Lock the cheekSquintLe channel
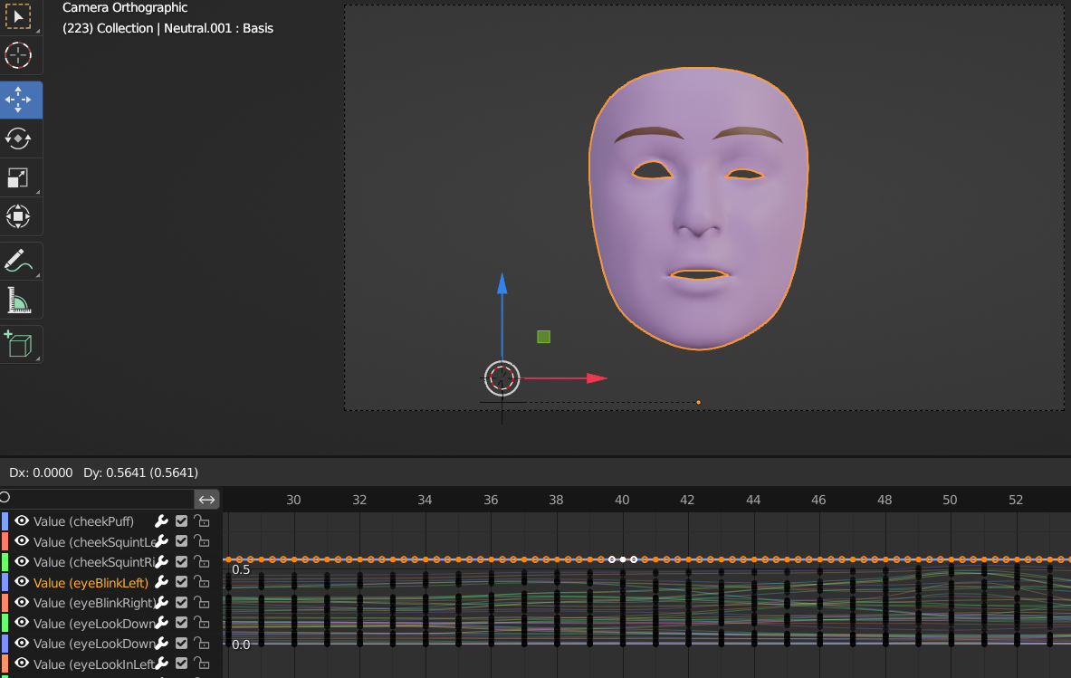Viewport: 1071px width, 678px height. 202,541
